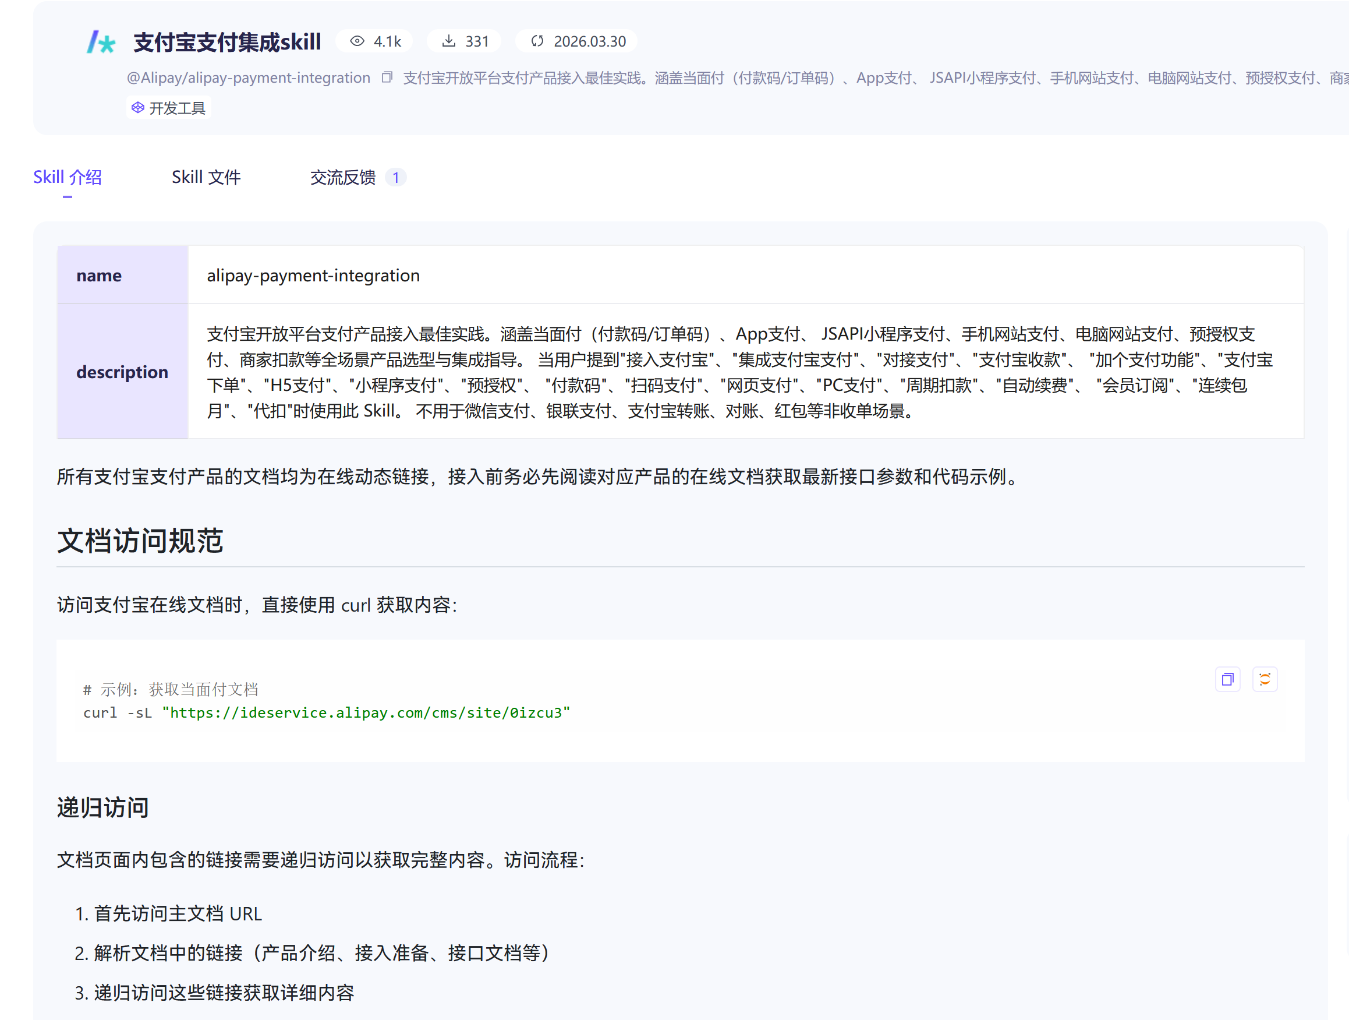Click the orange Jupyter-style code block icon
The width and height of the screenshot is (1349, 1020).
[1264, 679]
